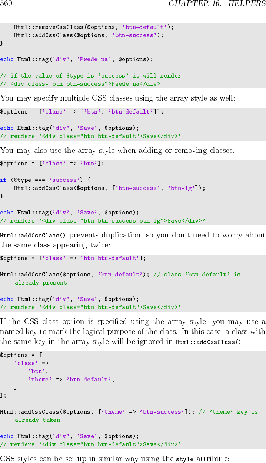Viewport: 266px width, 463px height.
Task: Click the comment 'if the value of $type is success'
Action: [x=91, y=76]
